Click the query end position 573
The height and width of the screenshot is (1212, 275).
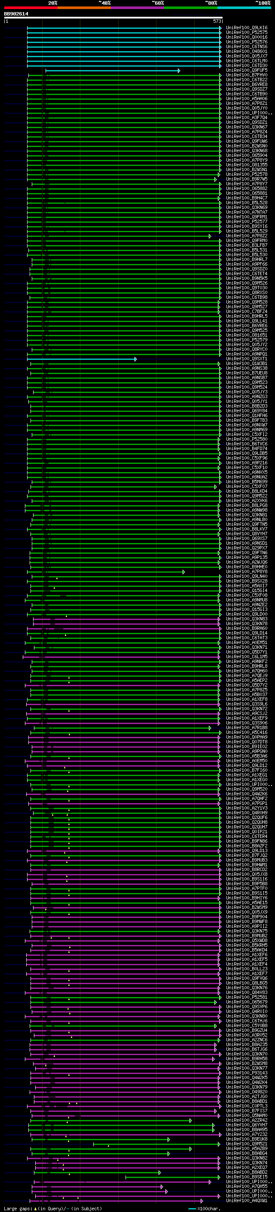[217, 21]
